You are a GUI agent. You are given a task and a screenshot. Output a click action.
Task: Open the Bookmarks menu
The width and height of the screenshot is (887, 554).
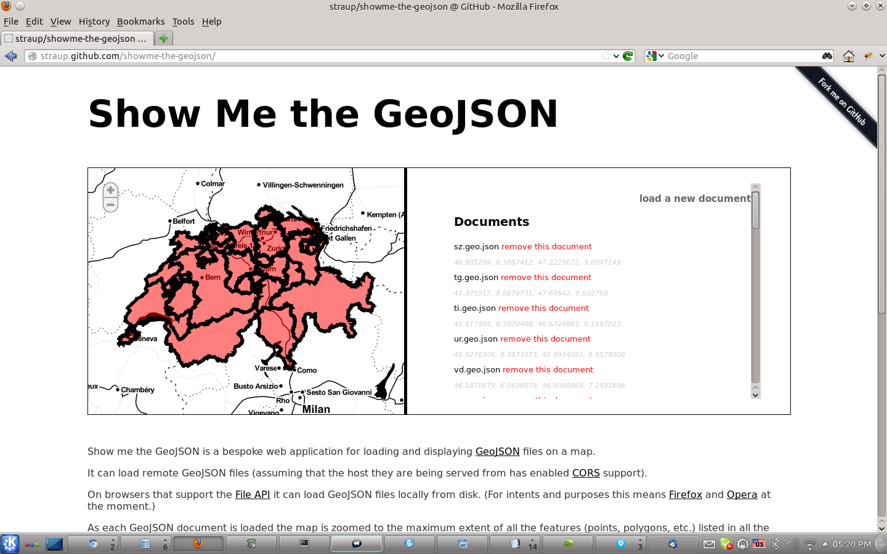tap(141, 22)
